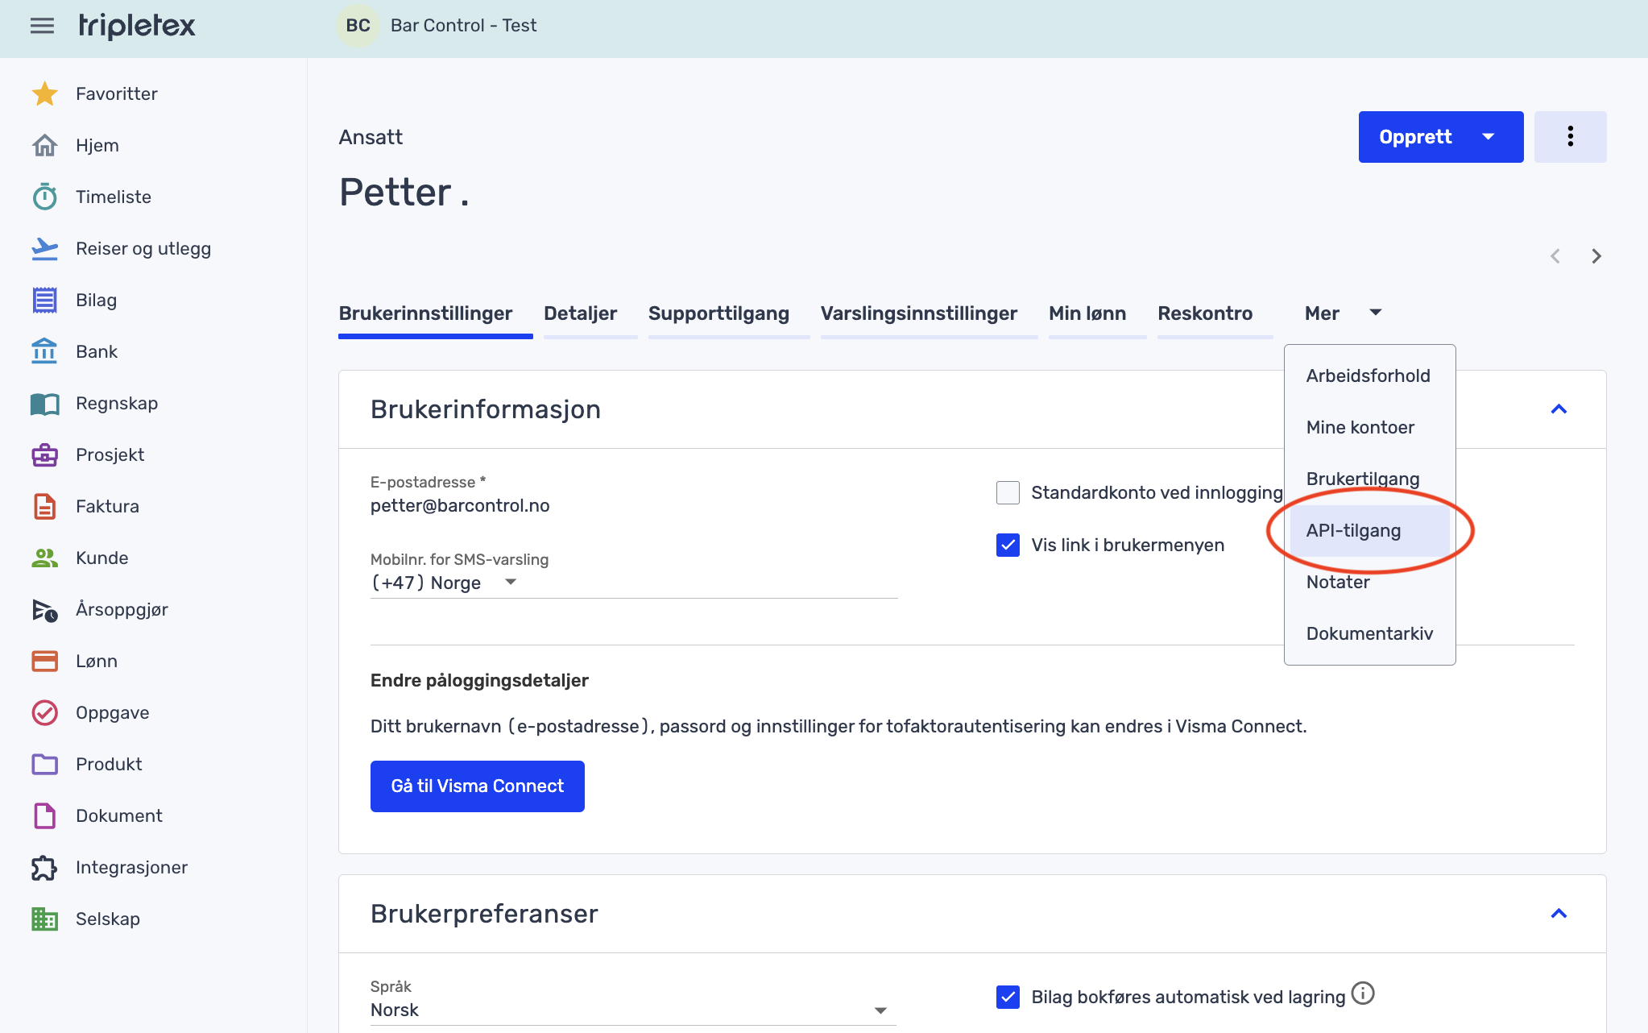This screenshot has height=1033, width=1648.
Task: Enable Standardkonto ved innlogging checkbox
Action: 1008,492
